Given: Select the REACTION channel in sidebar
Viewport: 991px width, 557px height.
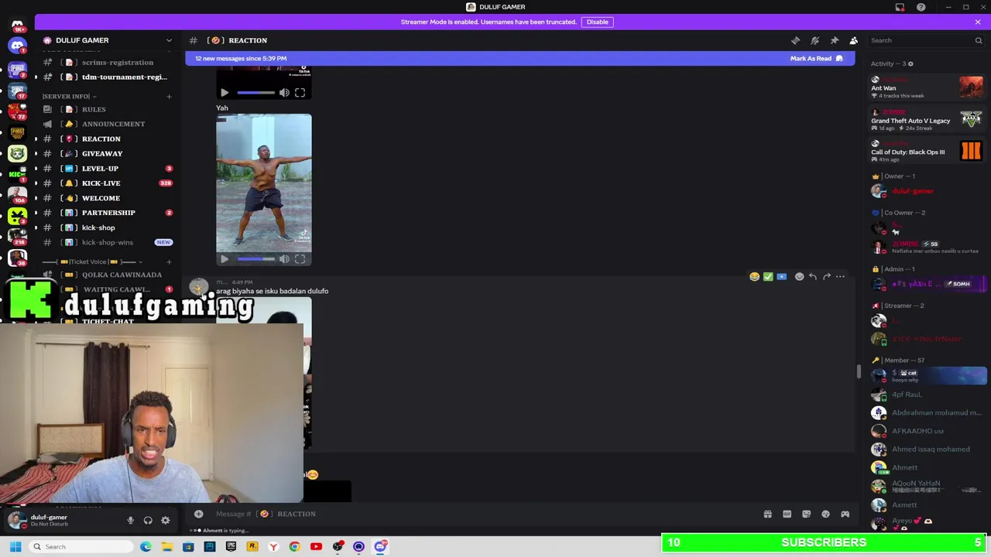Looking at the screenshot, I should point(107,138).
